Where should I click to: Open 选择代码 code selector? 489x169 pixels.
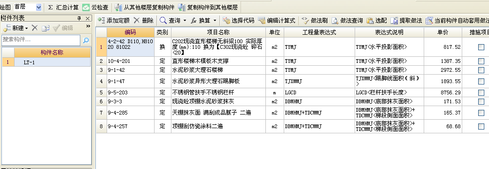239,21
